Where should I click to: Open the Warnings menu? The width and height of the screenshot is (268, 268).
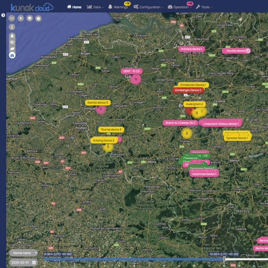118,7
